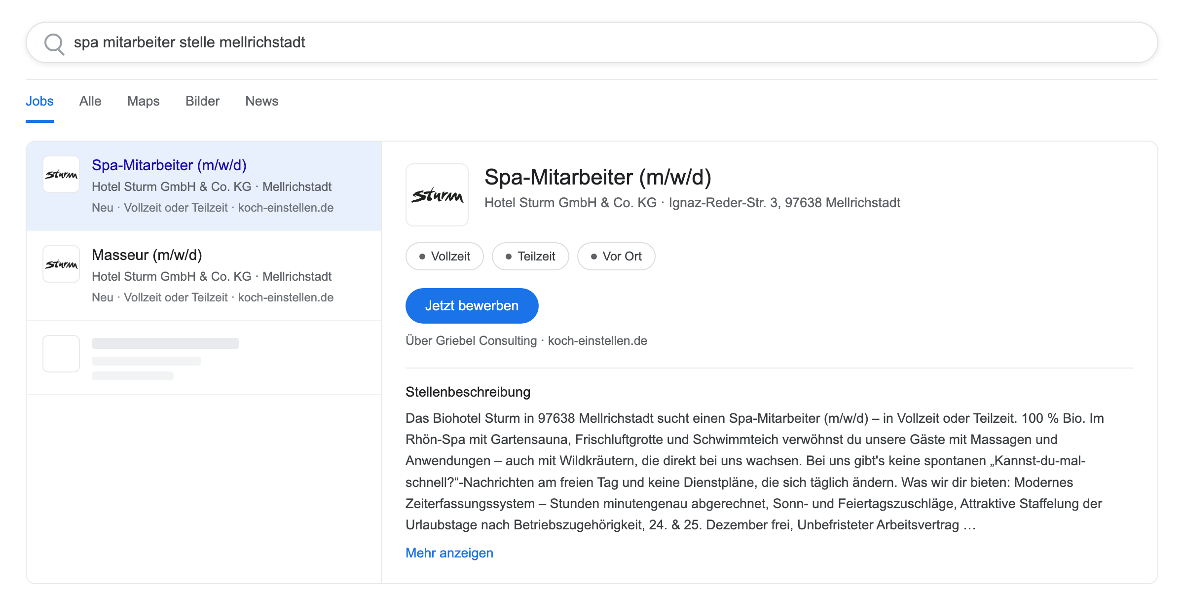Click 'Über Griebel Consulting · koch-einstellen.de' text
1184x592 pixels.
tap(526, 341)
